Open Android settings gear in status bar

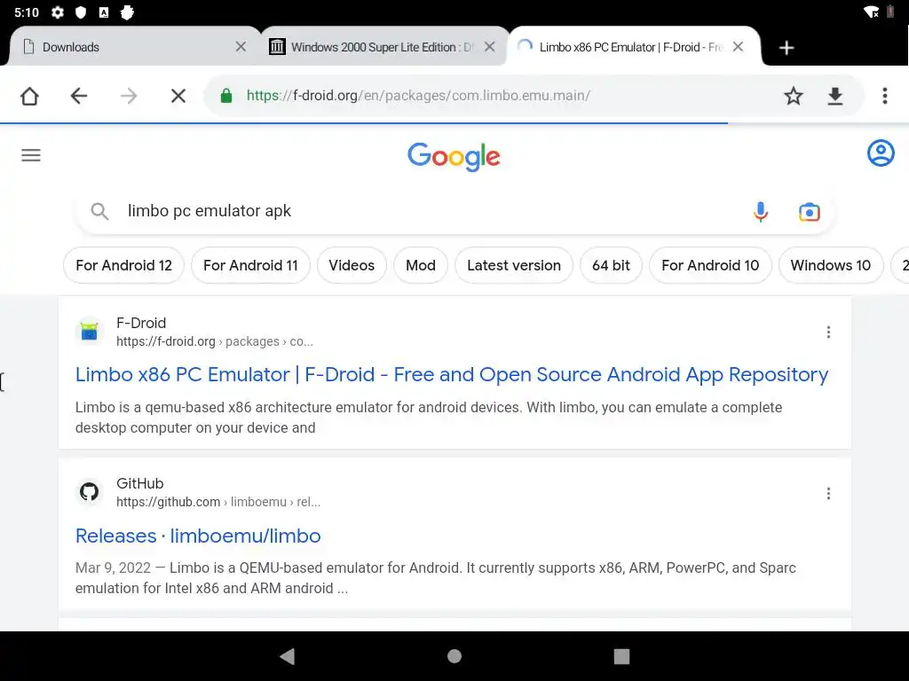click(58, 12)
